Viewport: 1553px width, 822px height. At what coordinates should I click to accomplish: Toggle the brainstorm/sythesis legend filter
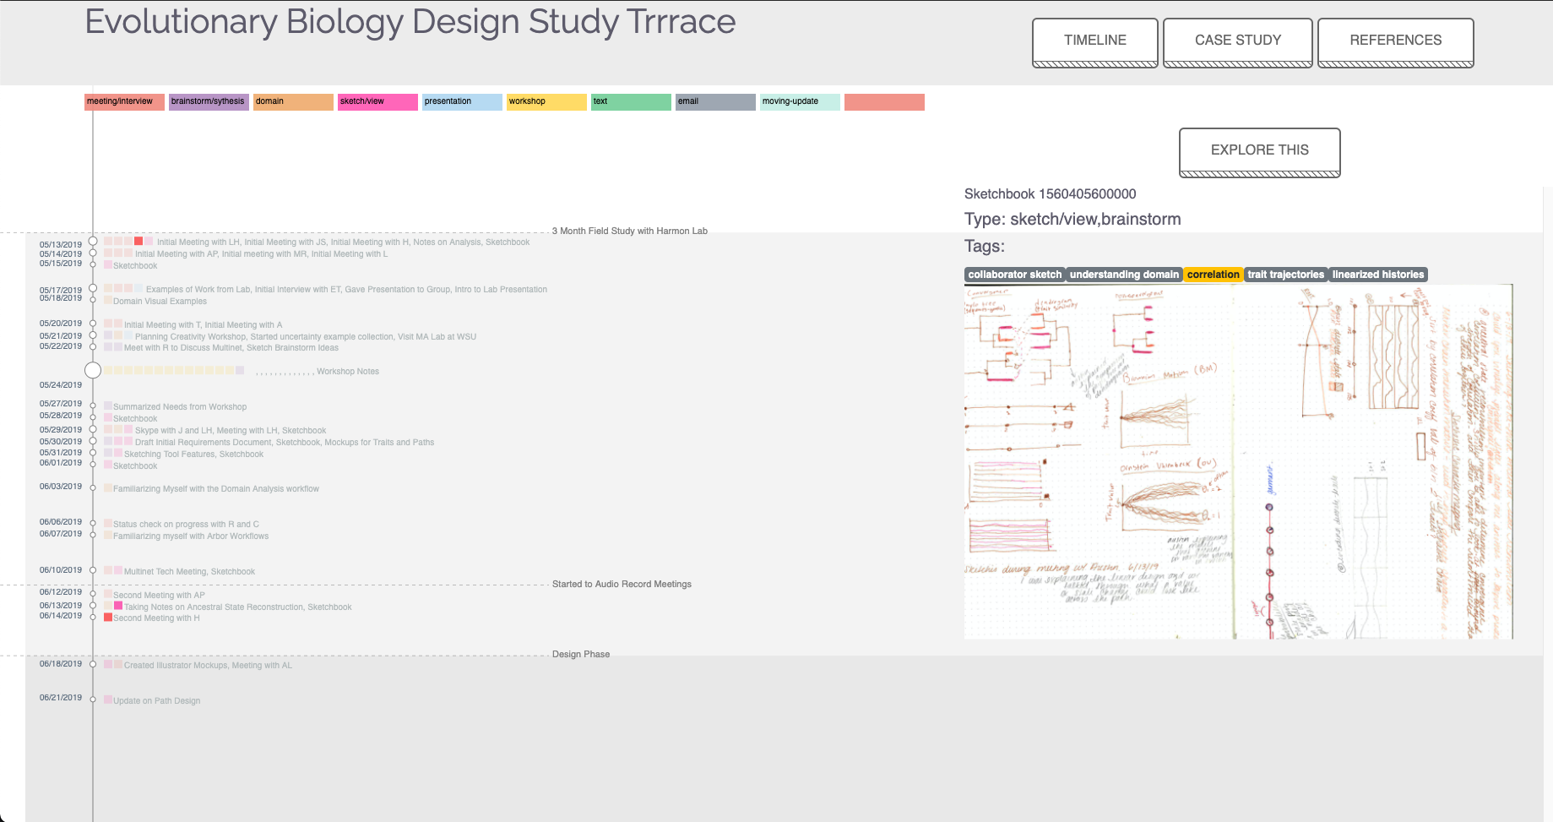pos(209,102)
